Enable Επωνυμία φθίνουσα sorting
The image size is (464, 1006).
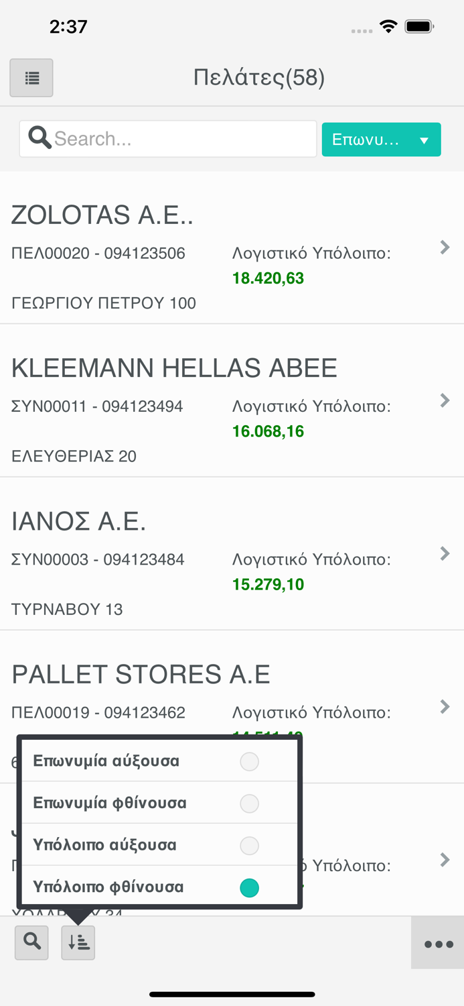(249, 803)
